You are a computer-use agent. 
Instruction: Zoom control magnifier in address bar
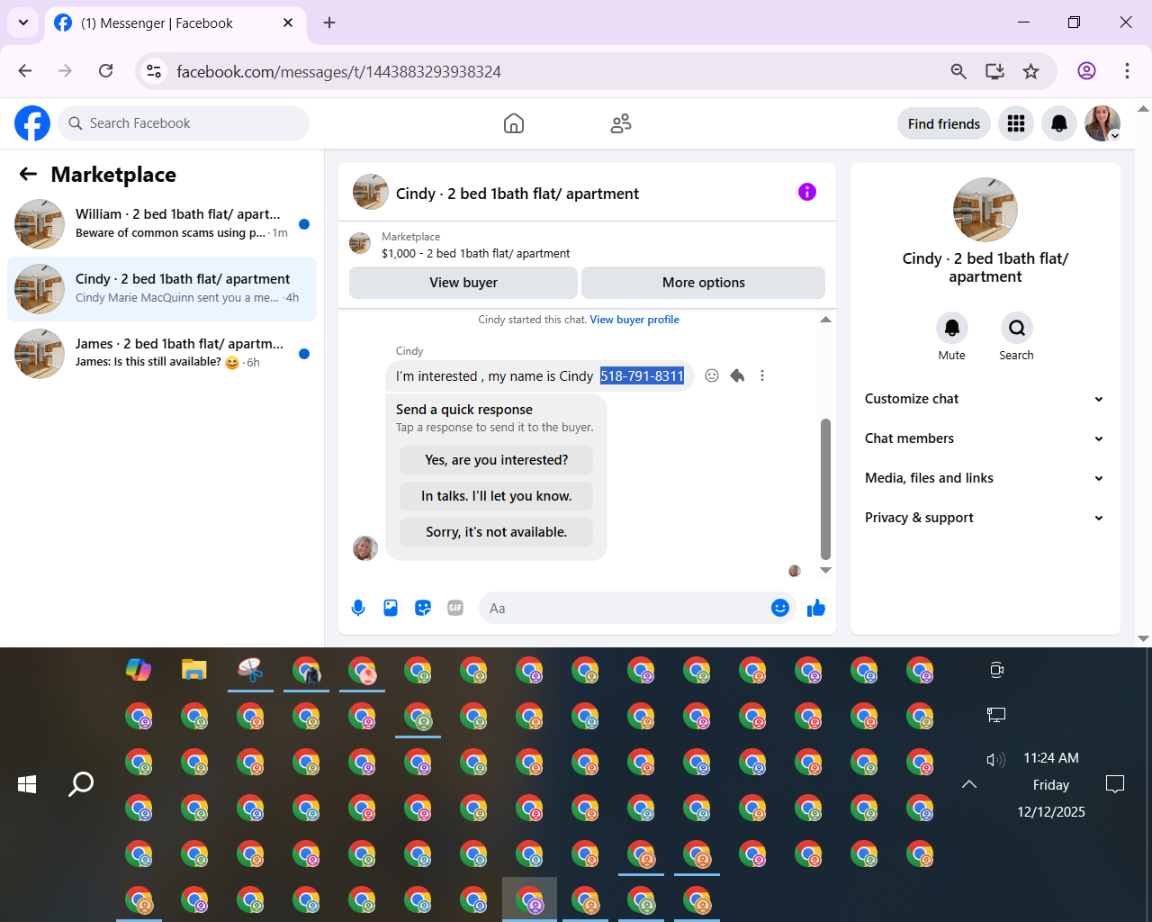click(x=958, y=71)
